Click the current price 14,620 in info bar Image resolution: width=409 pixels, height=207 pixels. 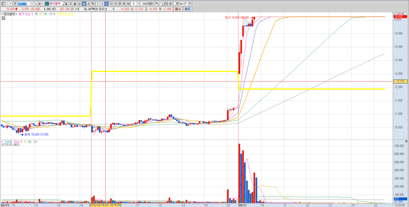point(10,9)
